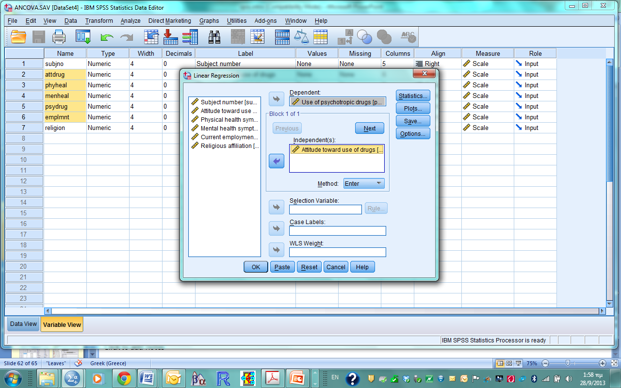The image size is (621, 388).
Task: Click the psydrug variable name cell
Action: click(x=65, y=106)
